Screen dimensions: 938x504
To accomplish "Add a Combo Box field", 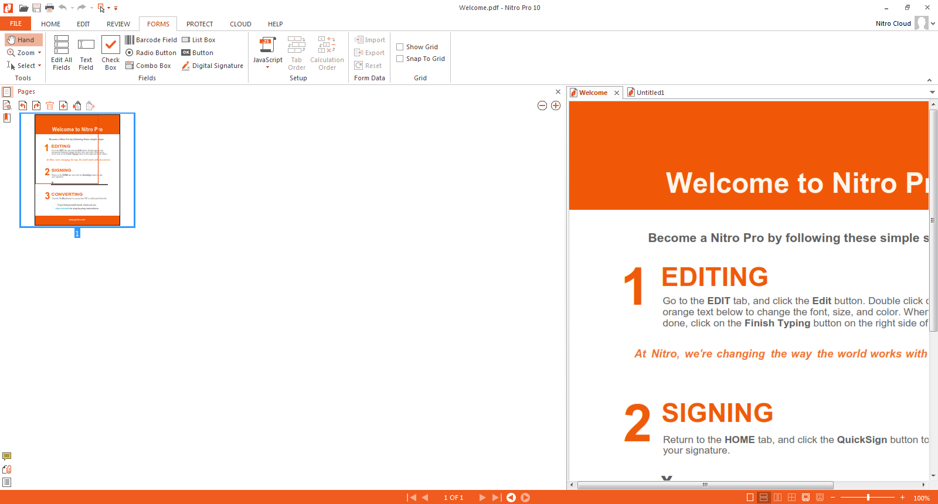I will click(x=148, y=66).
